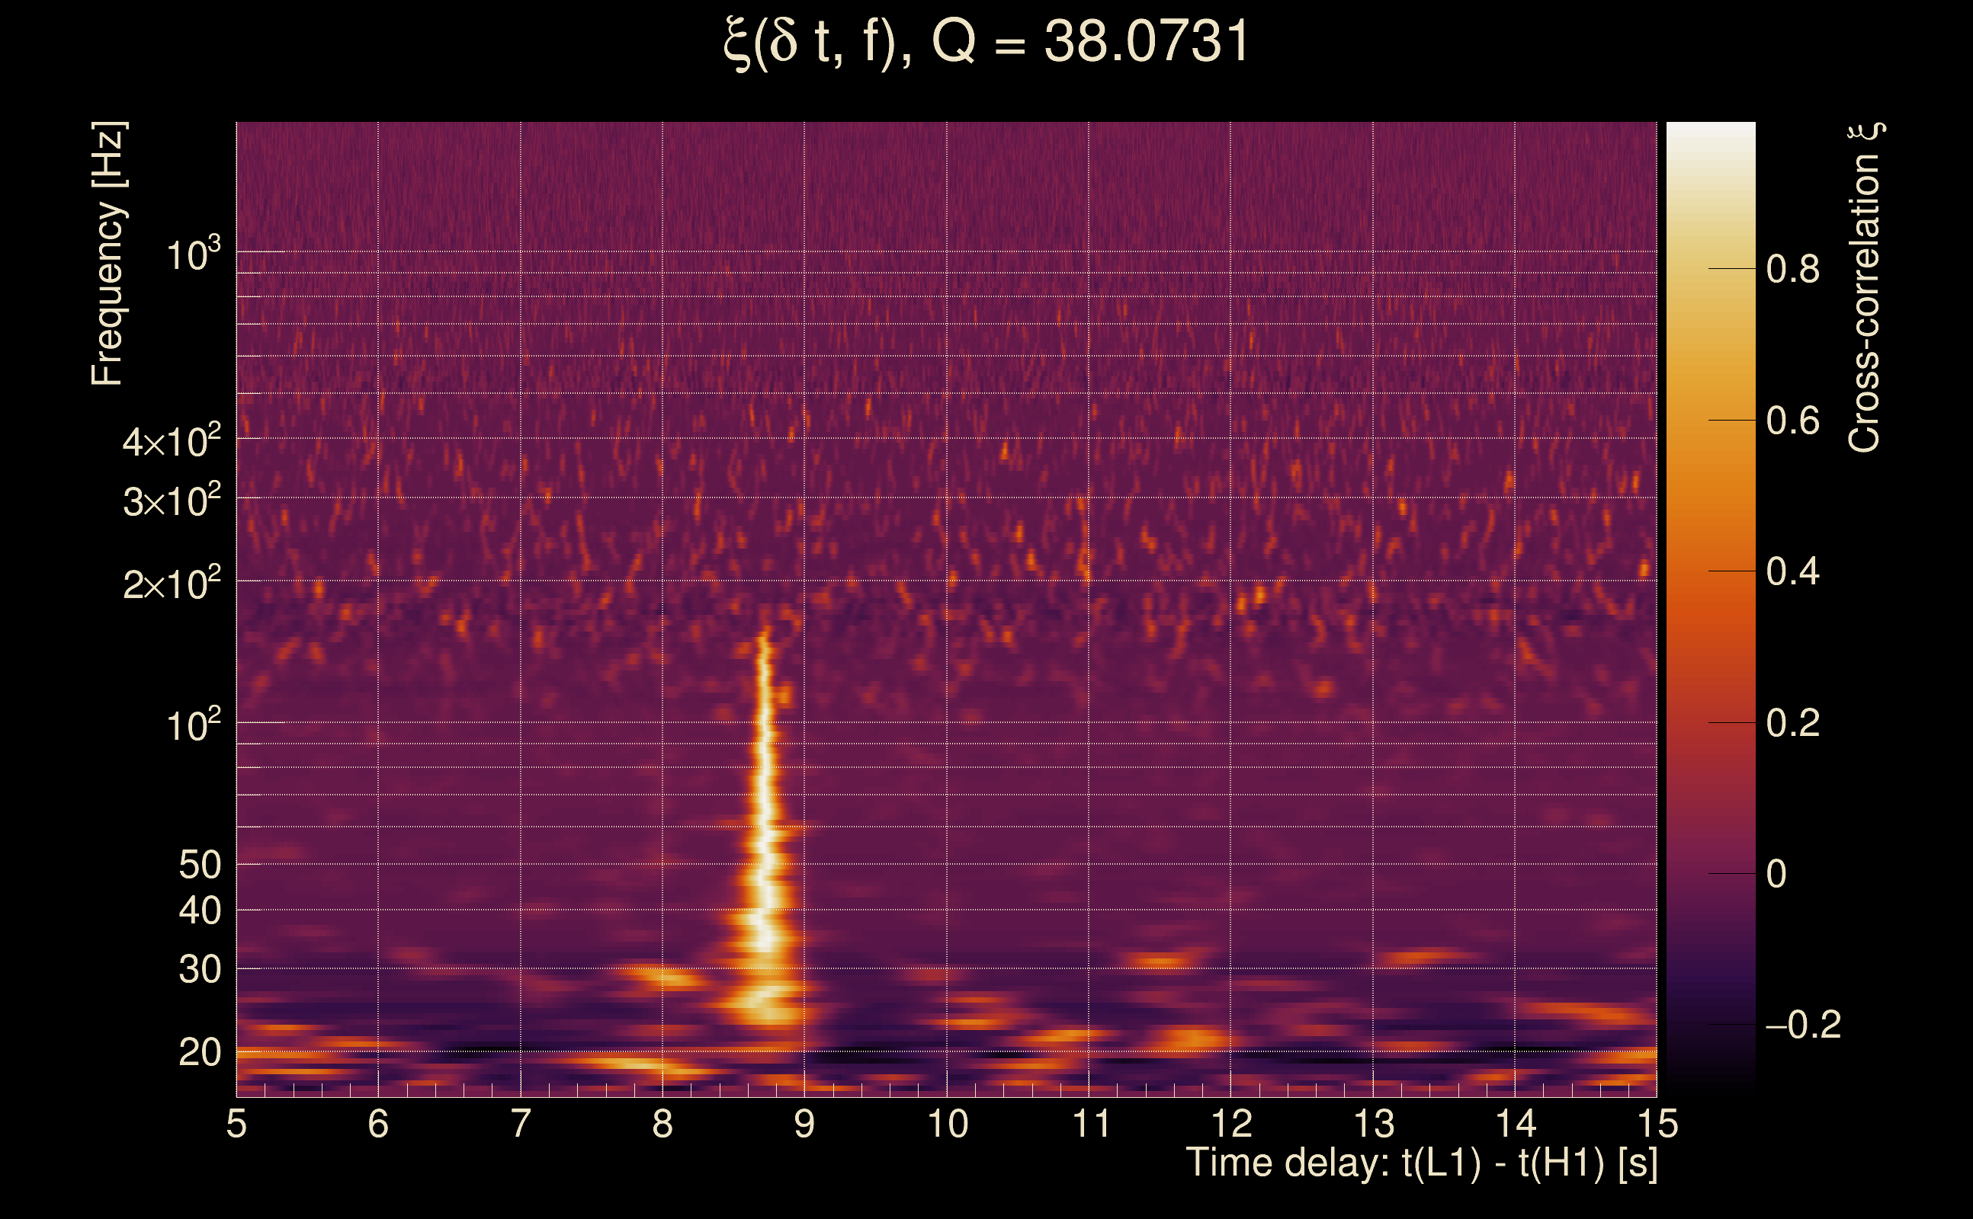Screen dimensions: 1973x1219
Task: Click the Time delay t(L1) - t(H1) axis label
Action: (1421, 1163)
